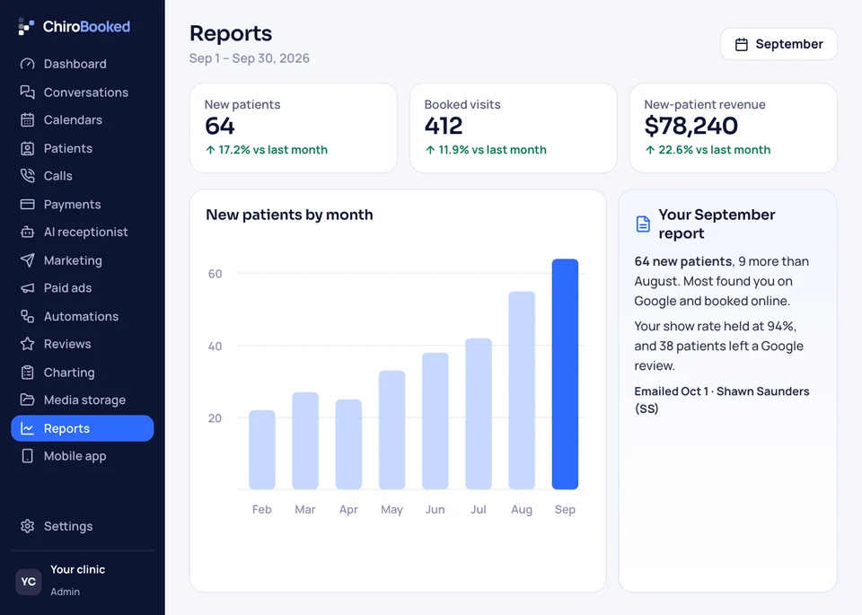The image size is (862, 615).
Task: Click the Mobile app phone icon
Action: coord(28,455)
